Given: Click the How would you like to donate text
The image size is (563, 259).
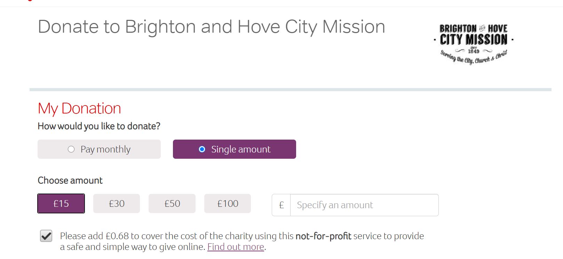Looking at the screenshot, I should tap(99, 126).
